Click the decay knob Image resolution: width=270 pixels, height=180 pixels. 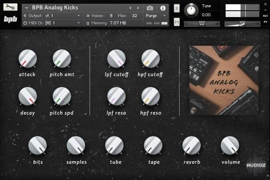point(28,96)
